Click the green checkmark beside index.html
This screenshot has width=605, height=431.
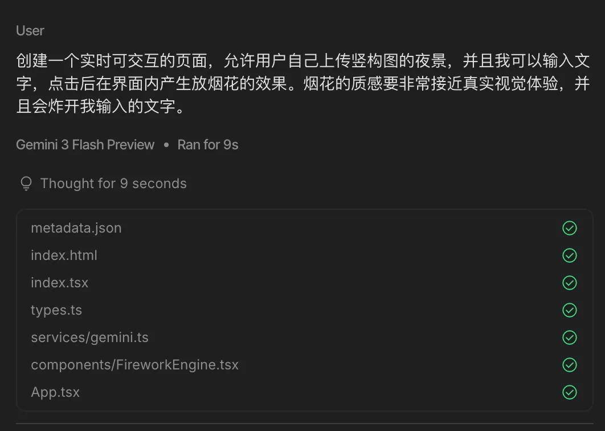[x=570, y=255]
